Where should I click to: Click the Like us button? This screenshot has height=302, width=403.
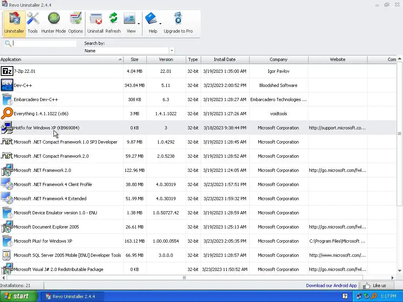pyautogui.click(x=377, y=285)
